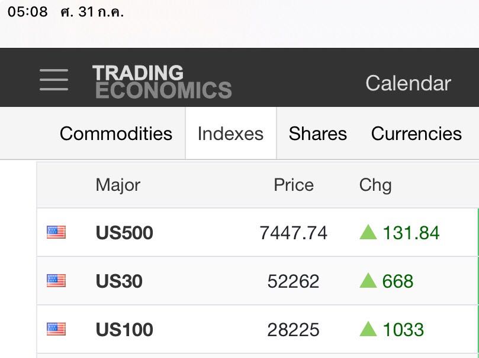Sort by the Price column header

294,185
